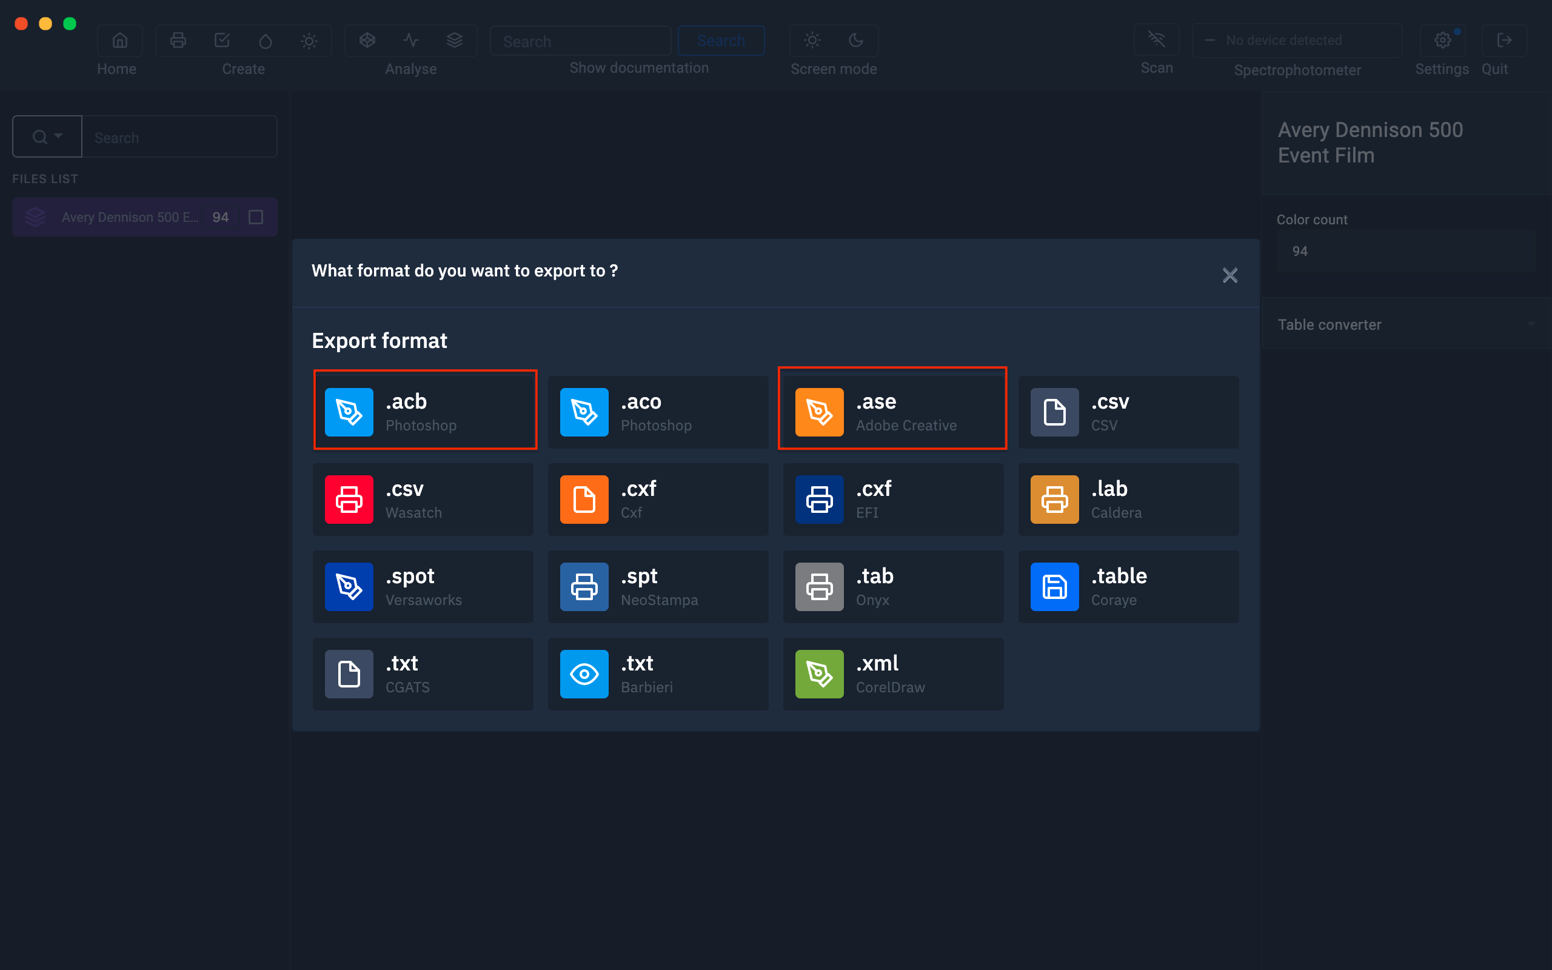Open the Settings gear icon
Viewport: 1552px width, 970px height.
click(x=1442, y=41)
